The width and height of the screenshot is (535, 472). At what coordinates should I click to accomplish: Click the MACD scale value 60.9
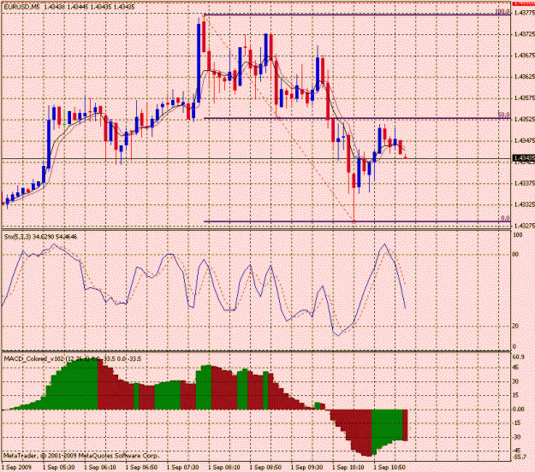pyautogui.click(x=518, y=357)
